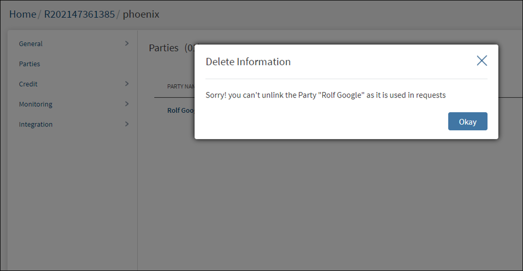Click the Okay button
Image resolution: width=523 pixels, height=271 pixels.
(x=468, y=122)
